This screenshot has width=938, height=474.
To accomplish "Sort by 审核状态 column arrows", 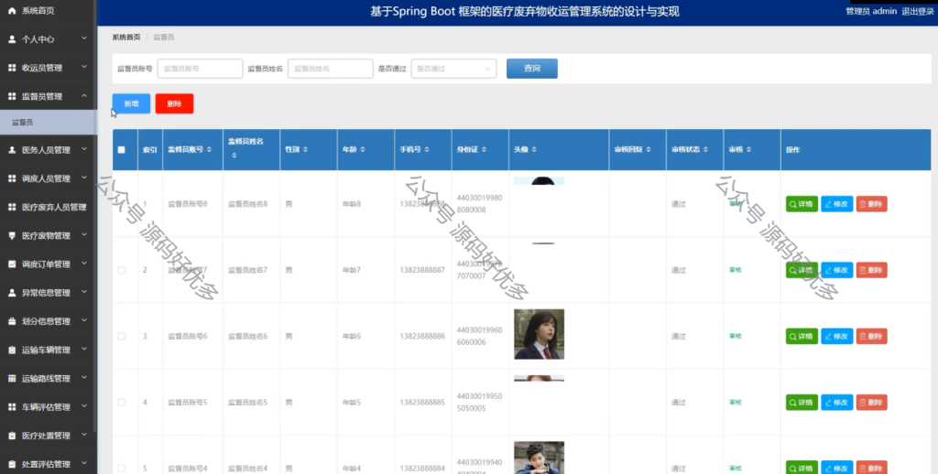I will (x=705, y=149).
